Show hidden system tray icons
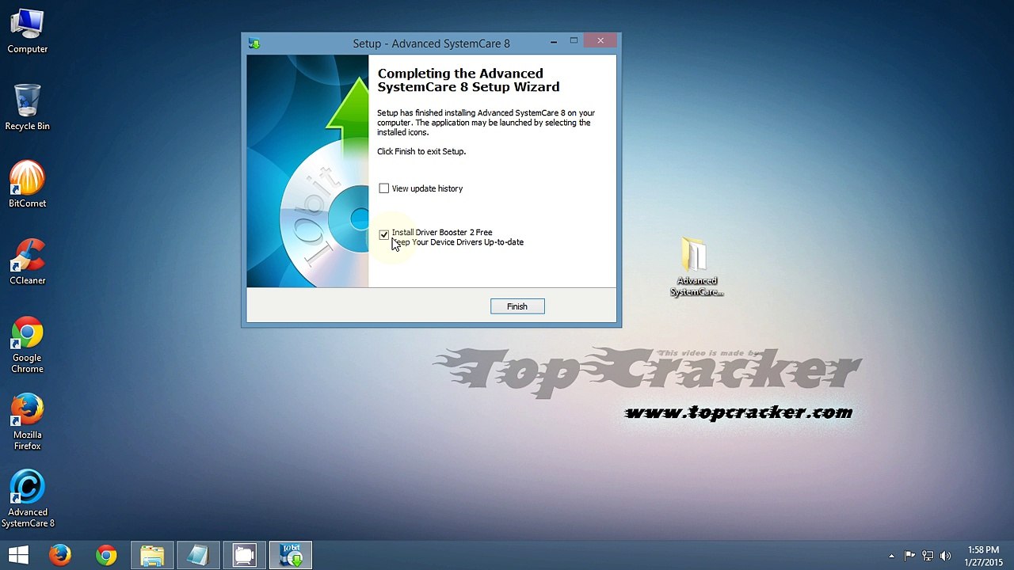 (891, 556)
